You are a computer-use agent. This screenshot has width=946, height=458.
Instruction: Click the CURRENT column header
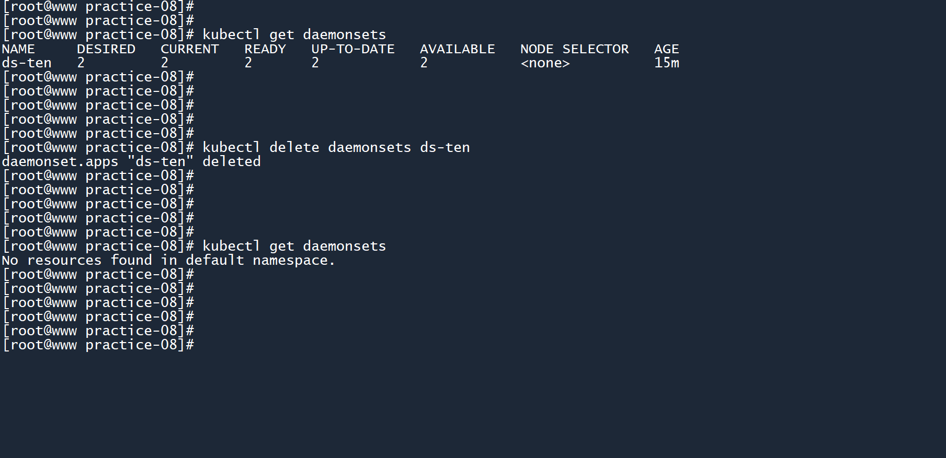click(190, 49)
